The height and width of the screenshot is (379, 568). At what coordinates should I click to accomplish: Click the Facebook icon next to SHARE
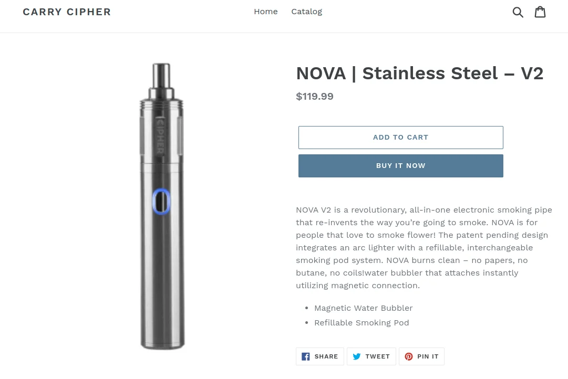coord(305,356)
